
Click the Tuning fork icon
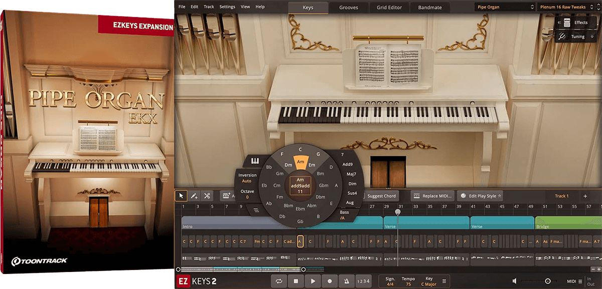(562, 36)
